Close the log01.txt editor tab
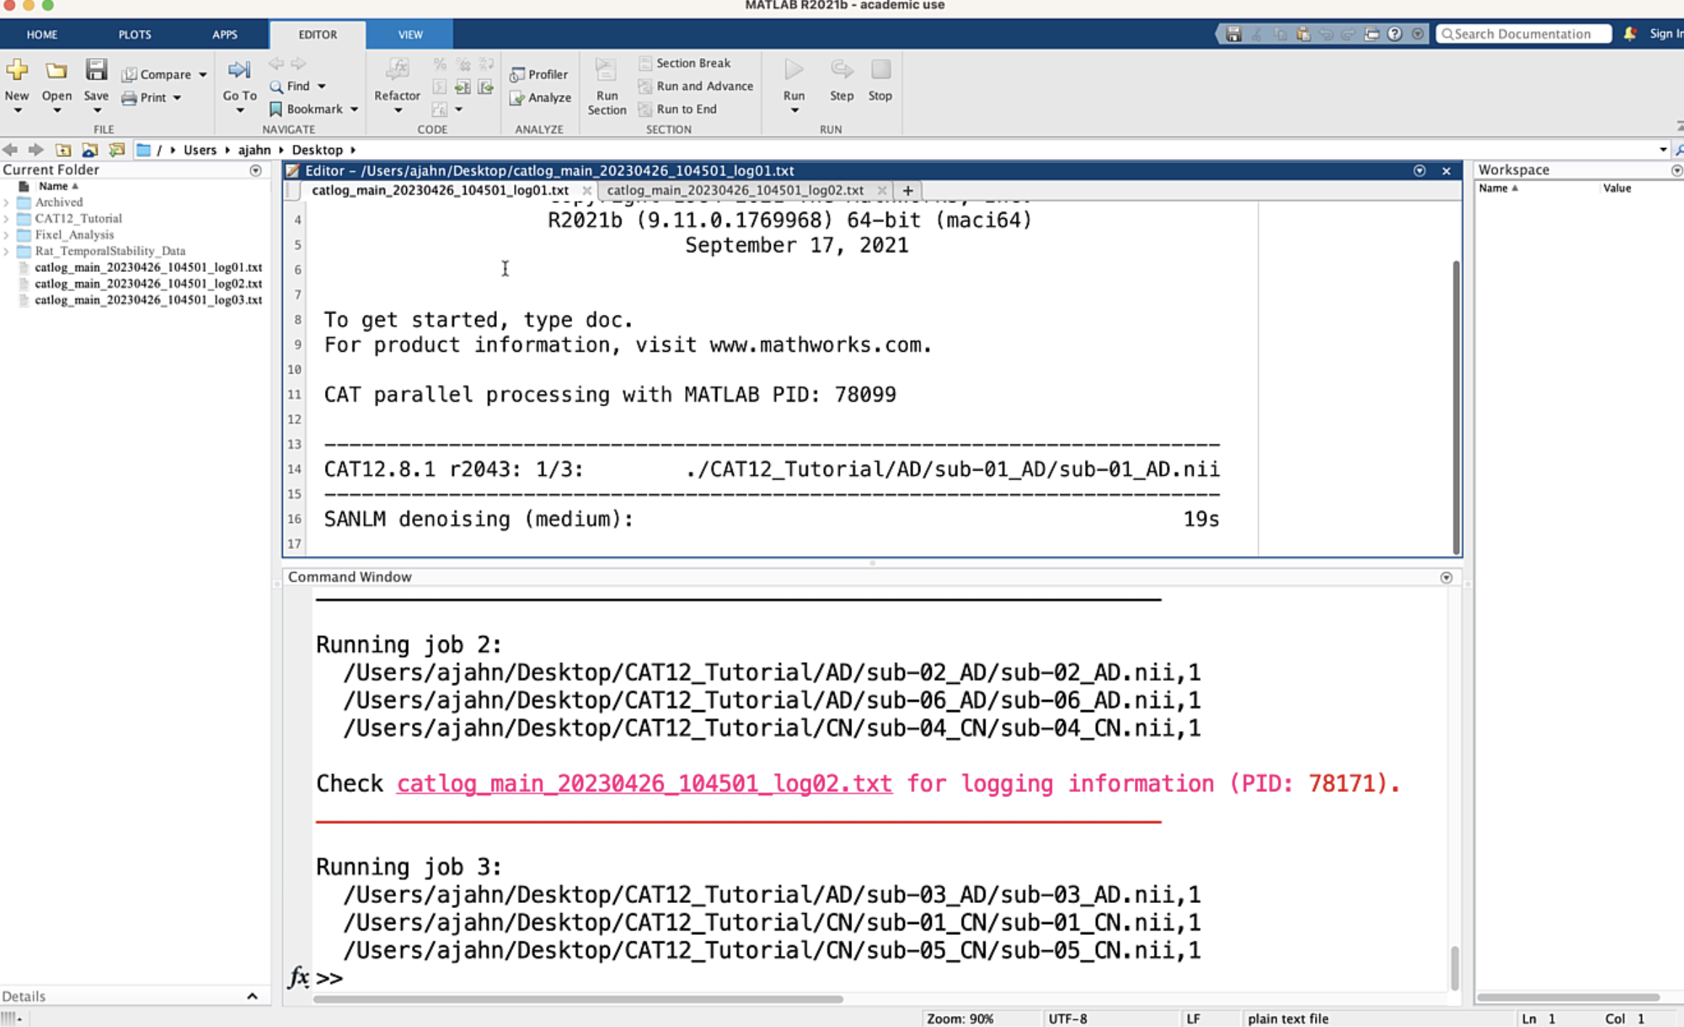The image size is (1684, 1027). (587, 190)
